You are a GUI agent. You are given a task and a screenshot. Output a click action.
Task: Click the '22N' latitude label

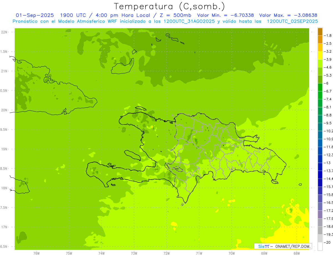point(4,32)
